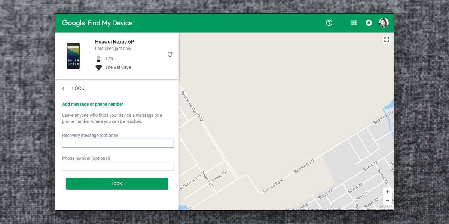Image resolution: width=449 pixels, height=224 pixels.
Task: Click the Recovery message input field
Action: (118, 143)
